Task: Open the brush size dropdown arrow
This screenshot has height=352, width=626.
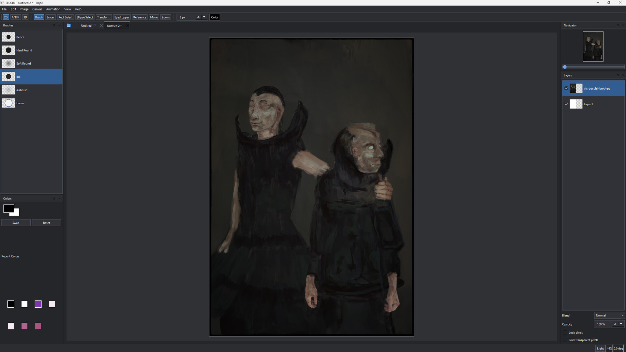Action: 204,17
